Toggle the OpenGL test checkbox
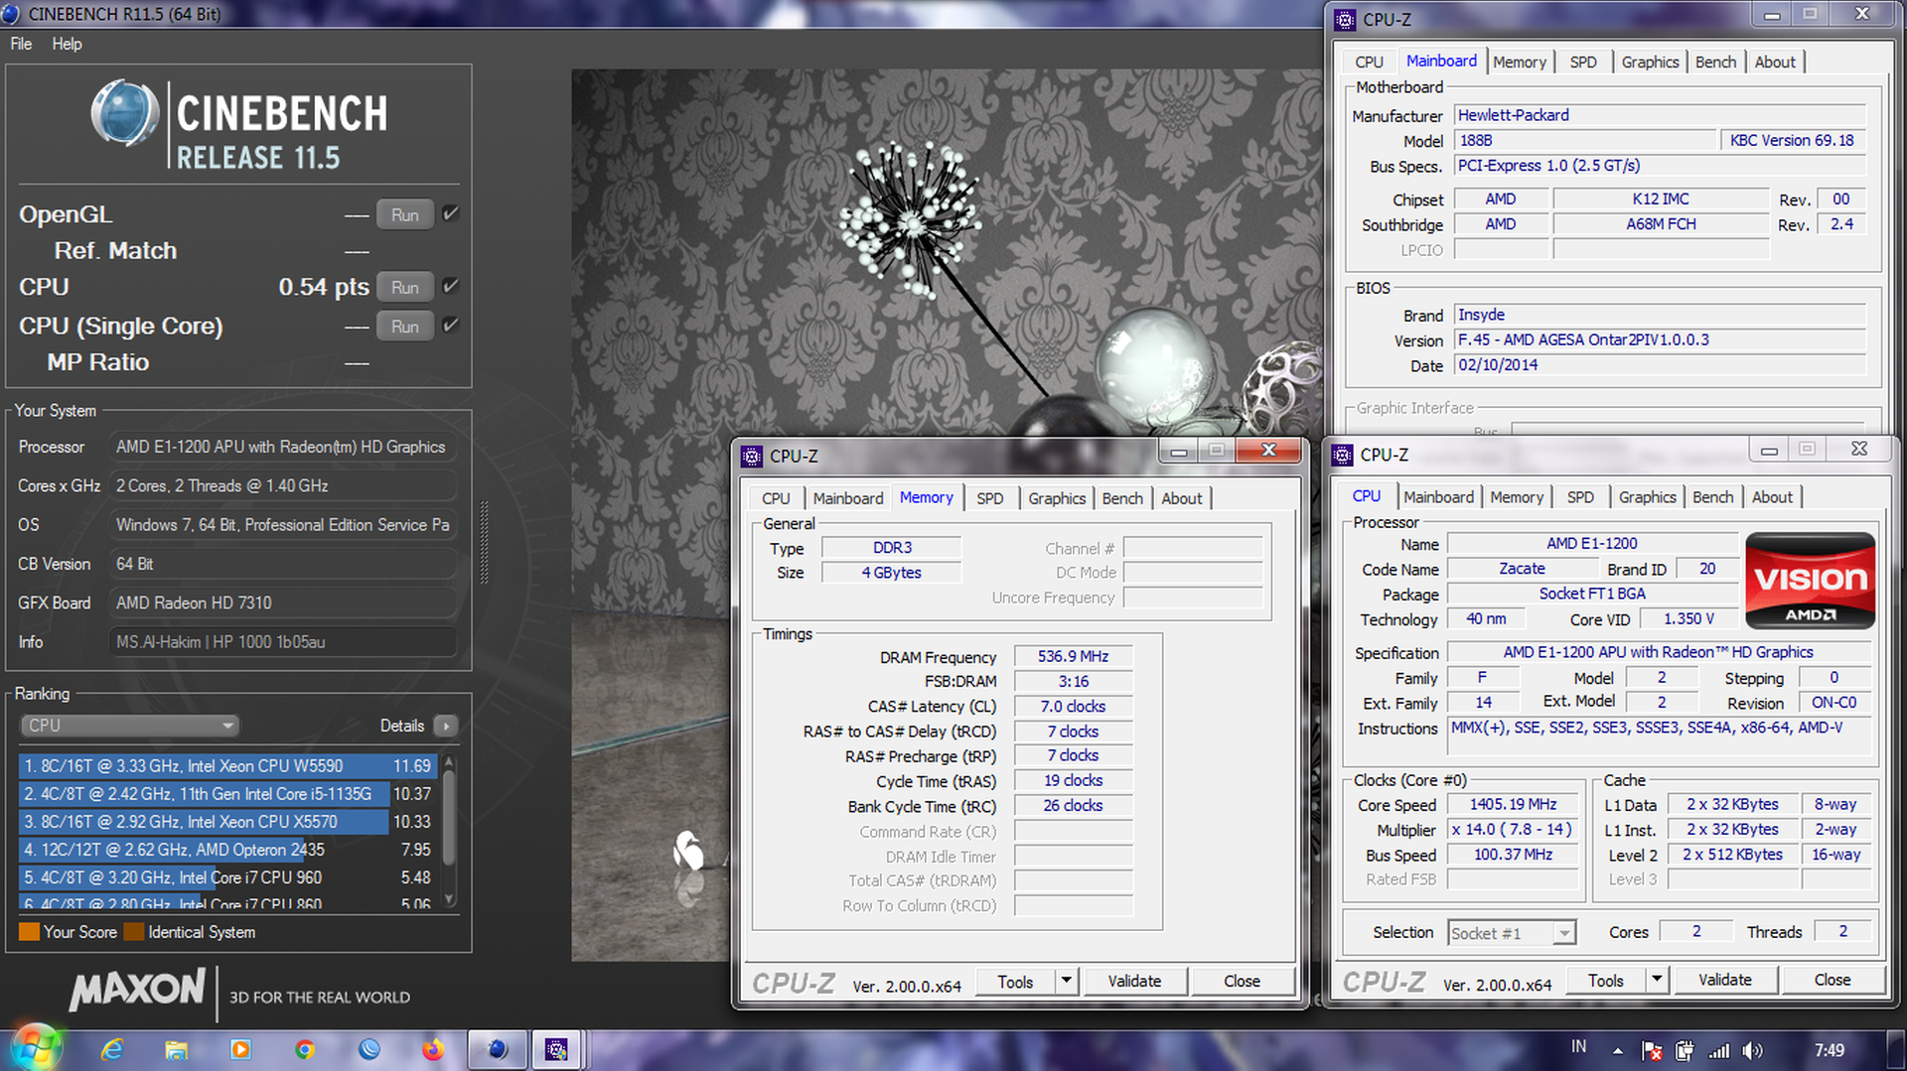 (450, 213)
